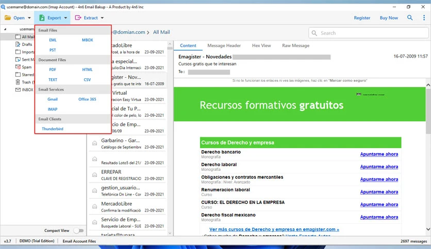Click envelope icon of Garbarino message
This screenshot has height=249, width=431.
click(x=94, y=143)
